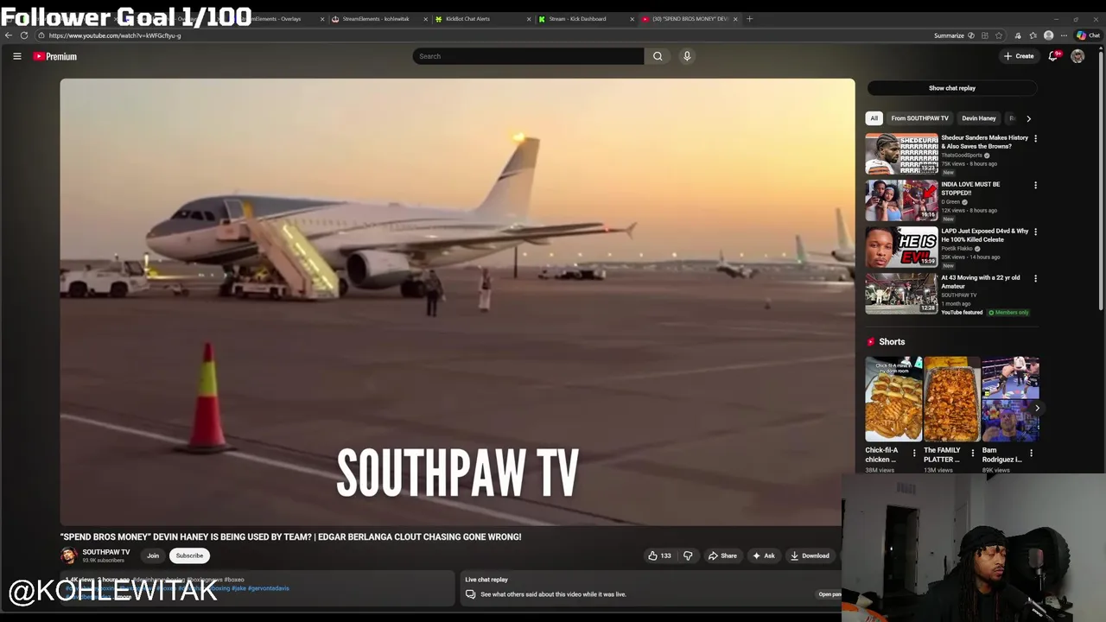
Task: Click LAPD Just Exposed D4vd title
Action: 985,235
